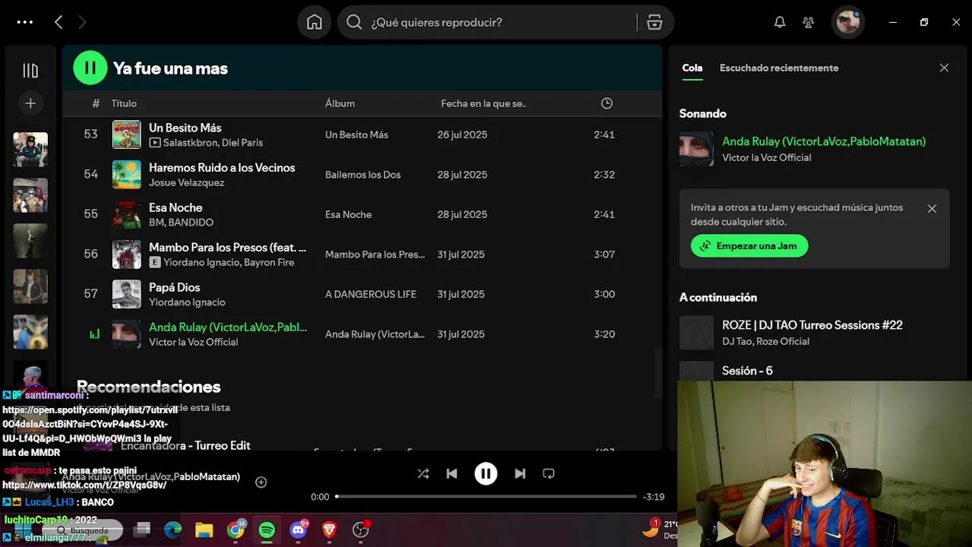Go back with the left arrow
The height and width of the screenshot is (547, 972).
(58, 22)
